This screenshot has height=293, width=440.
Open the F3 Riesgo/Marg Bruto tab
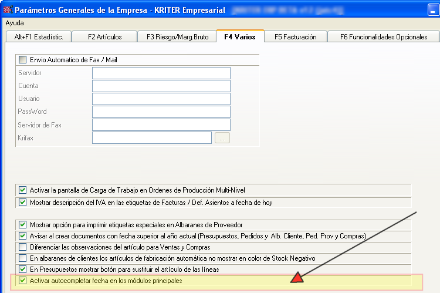coord(177,36)
